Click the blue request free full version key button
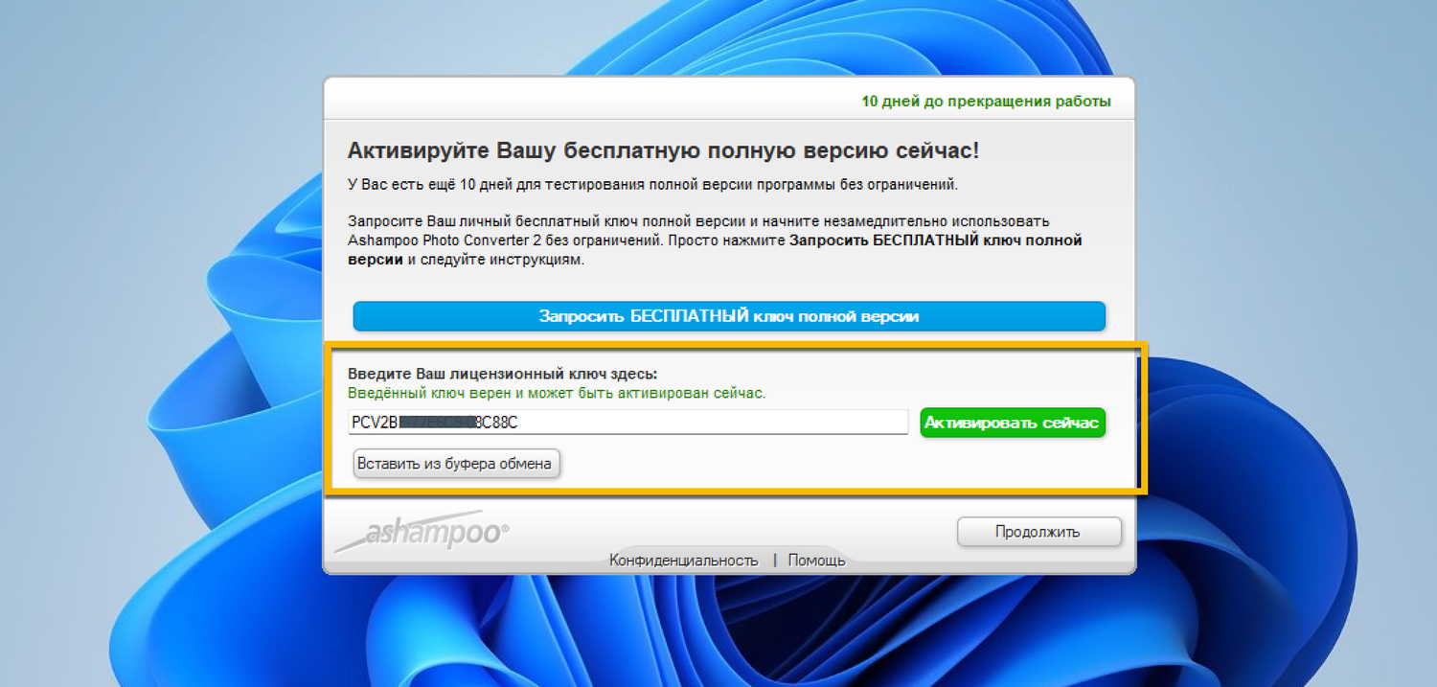 point(729,316)
